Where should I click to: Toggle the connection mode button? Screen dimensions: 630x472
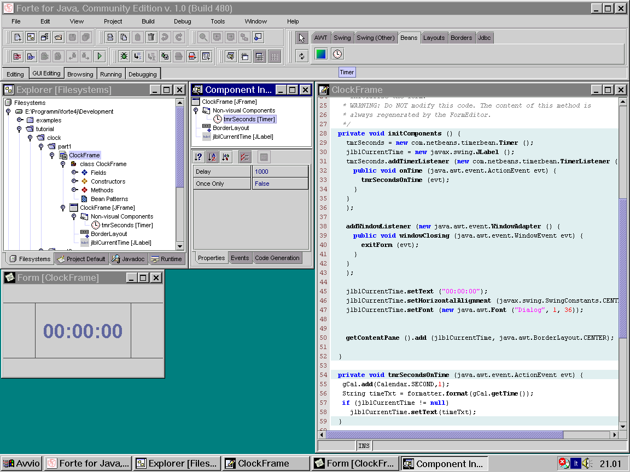302,56
